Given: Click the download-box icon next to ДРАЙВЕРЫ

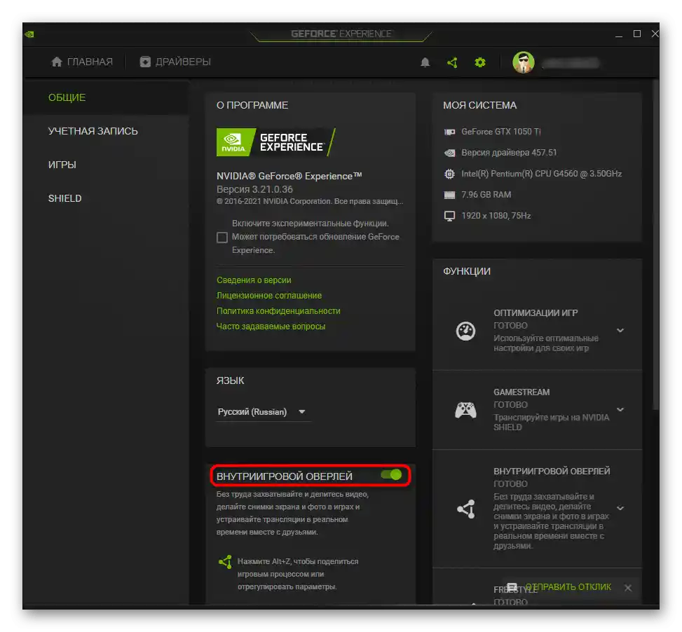Looking at the screenshot, I should pyautogui.click(x=145, y=62).
